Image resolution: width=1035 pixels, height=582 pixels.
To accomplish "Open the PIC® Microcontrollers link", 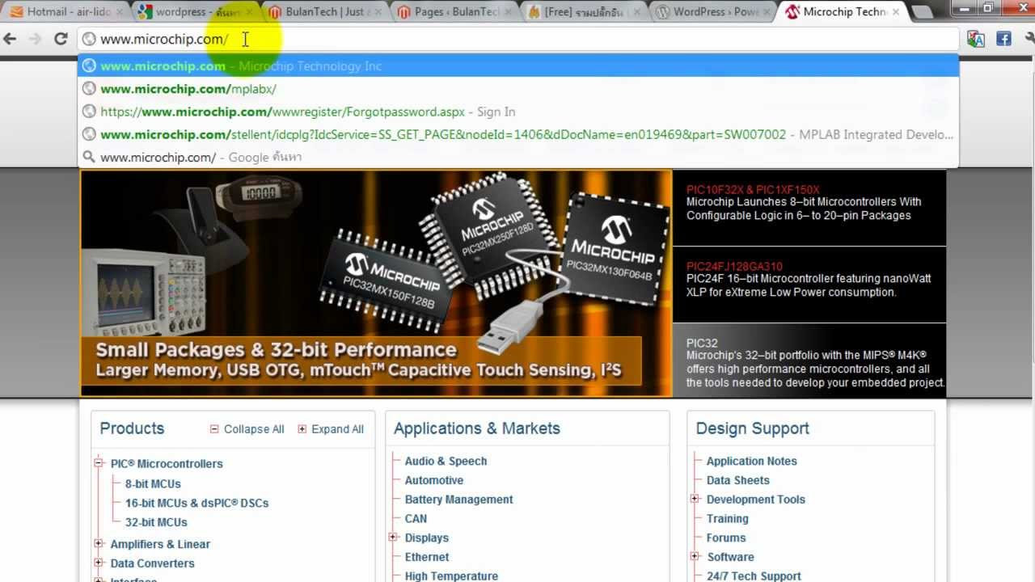I will 167,464.
